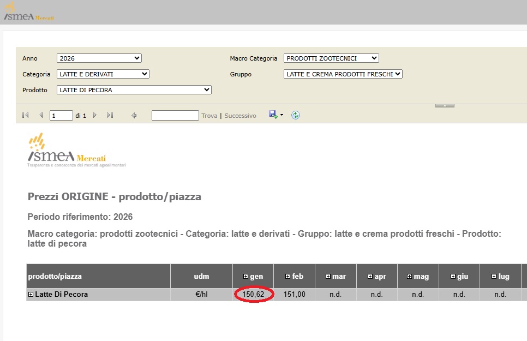Click the prodotto/piazza column header
Image resolution: width=527 pixels, height=341 pixels.
coord(99,276)
